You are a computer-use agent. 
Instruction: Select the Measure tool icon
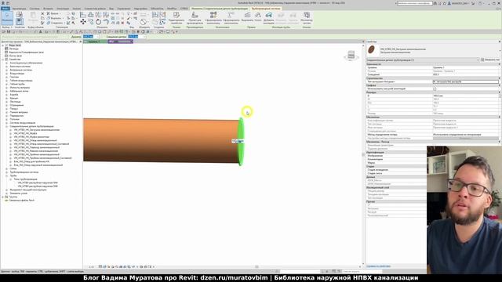(x=143, y=22)
